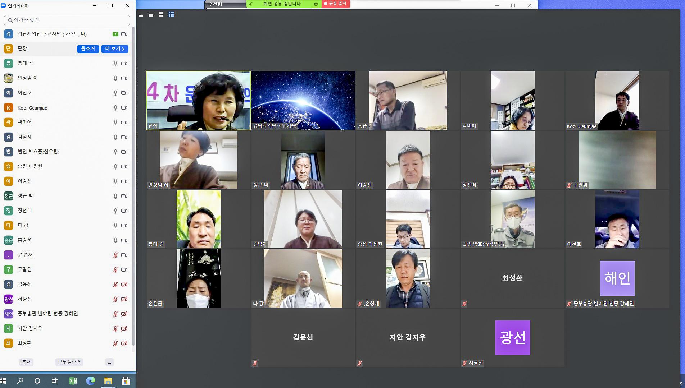Click the participants list vertical scrollbar

(133, 180)
